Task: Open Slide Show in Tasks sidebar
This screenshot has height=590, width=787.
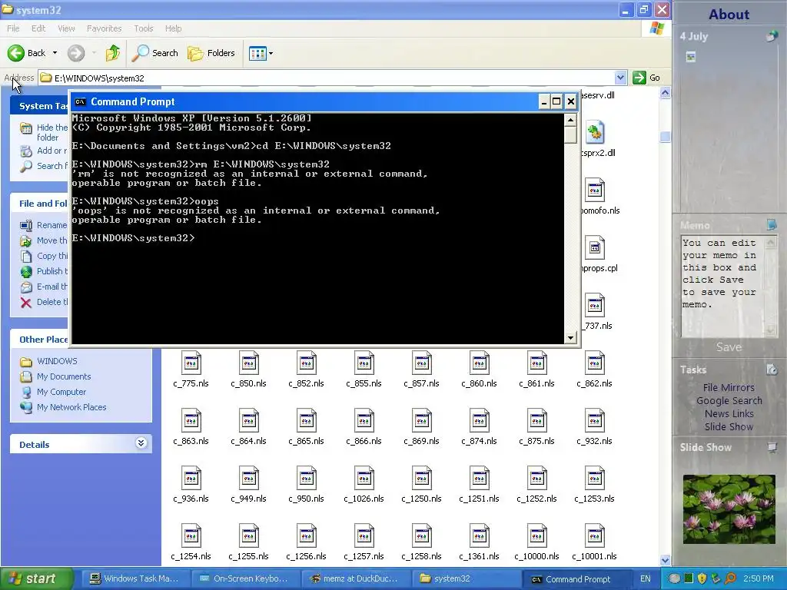Action: tap(729, 426)
